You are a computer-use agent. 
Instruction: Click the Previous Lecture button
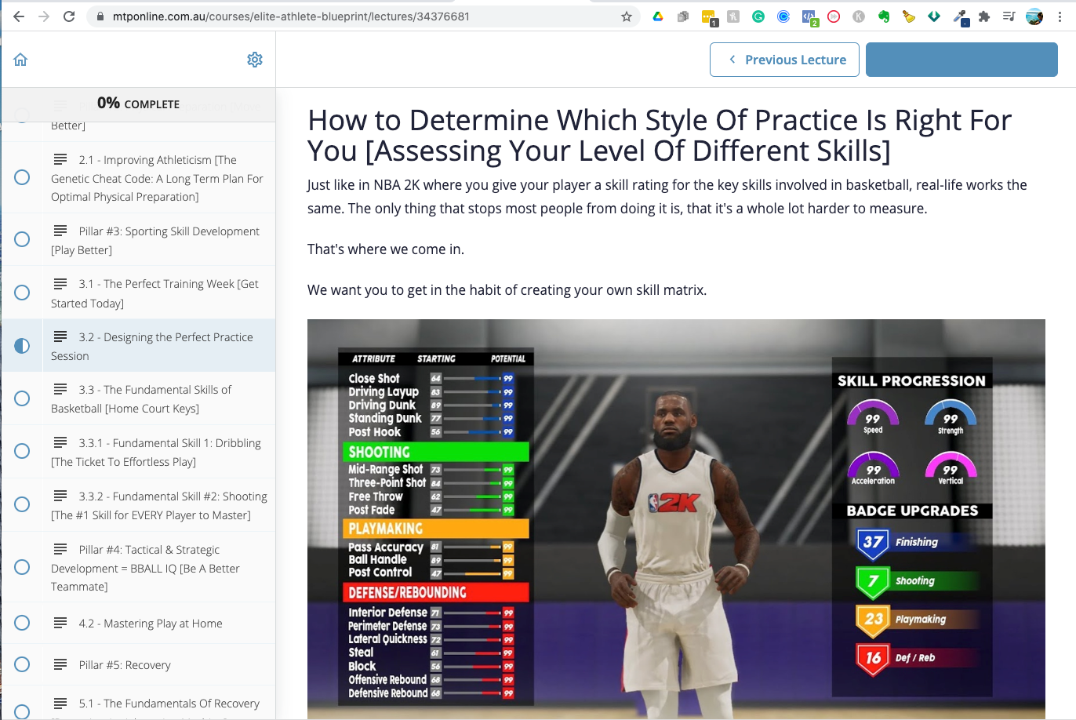click(784, 59)
